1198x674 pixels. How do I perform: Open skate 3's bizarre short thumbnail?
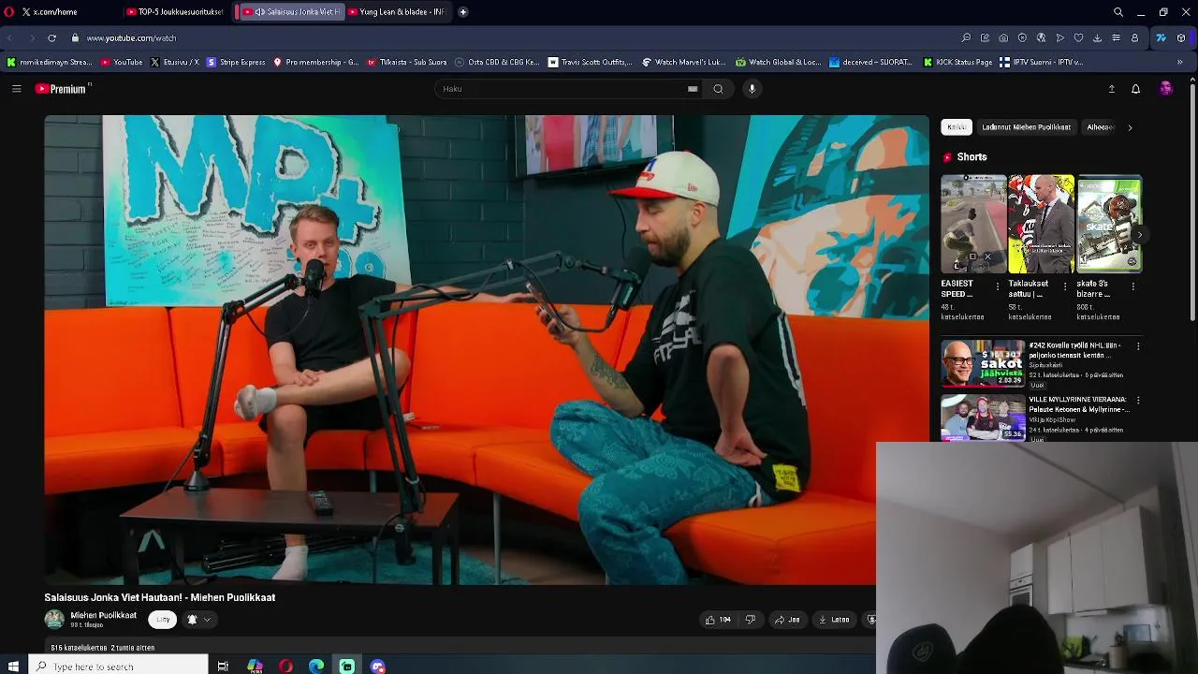[x=1109, y=225]
